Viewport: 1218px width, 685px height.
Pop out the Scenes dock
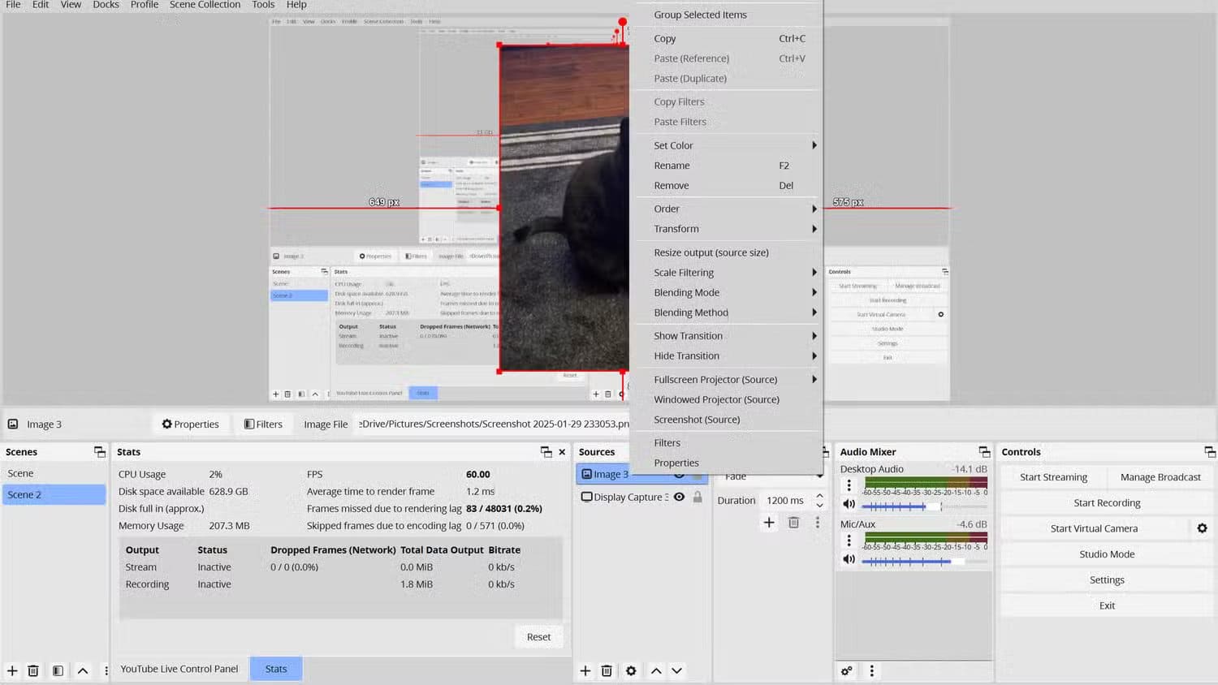[x=100, y=451]
